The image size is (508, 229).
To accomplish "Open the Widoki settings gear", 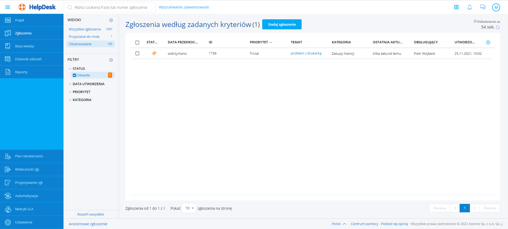I will [111, 20].
